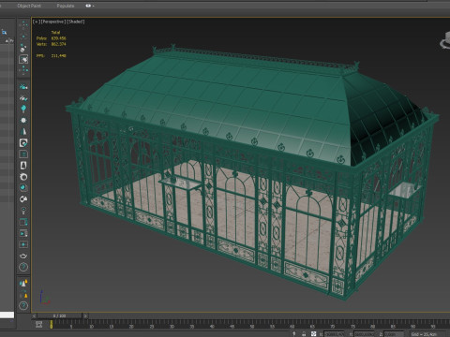This screenshot has height=337, width=450.
Task: Click the white gear ring icon
Action: click(x=23, y=177)
